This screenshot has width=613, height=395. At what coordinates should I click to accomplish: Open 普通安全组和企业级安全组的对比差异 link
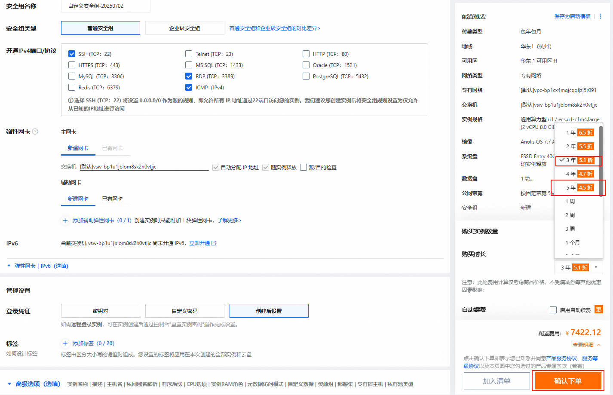[275, 28]
